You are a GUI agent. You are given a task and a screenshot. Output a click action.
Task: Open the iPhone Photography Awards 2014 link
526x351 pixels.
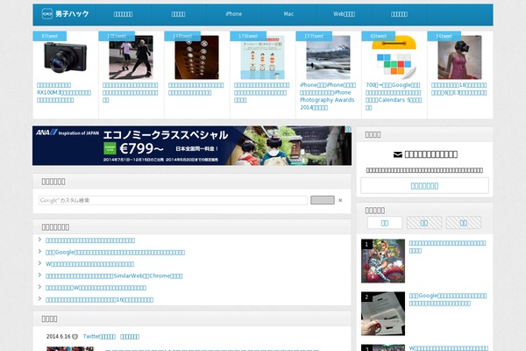328,96
